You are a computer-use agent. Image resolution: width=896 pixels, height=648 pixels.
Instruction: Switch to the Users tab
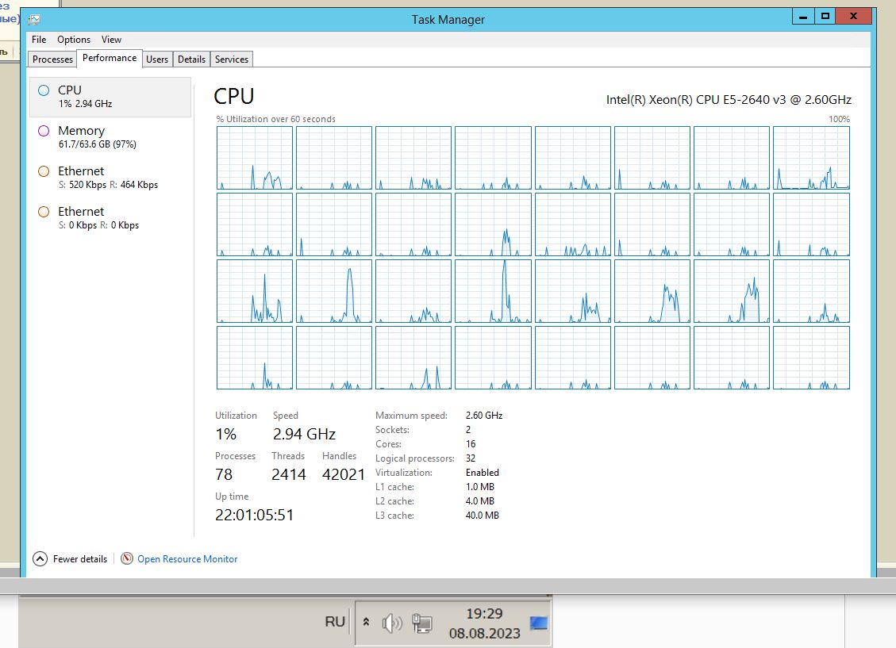click(157, 59)
